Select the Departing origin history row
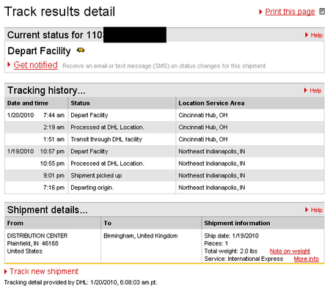 pyautogui.click(x=164, y=188)
